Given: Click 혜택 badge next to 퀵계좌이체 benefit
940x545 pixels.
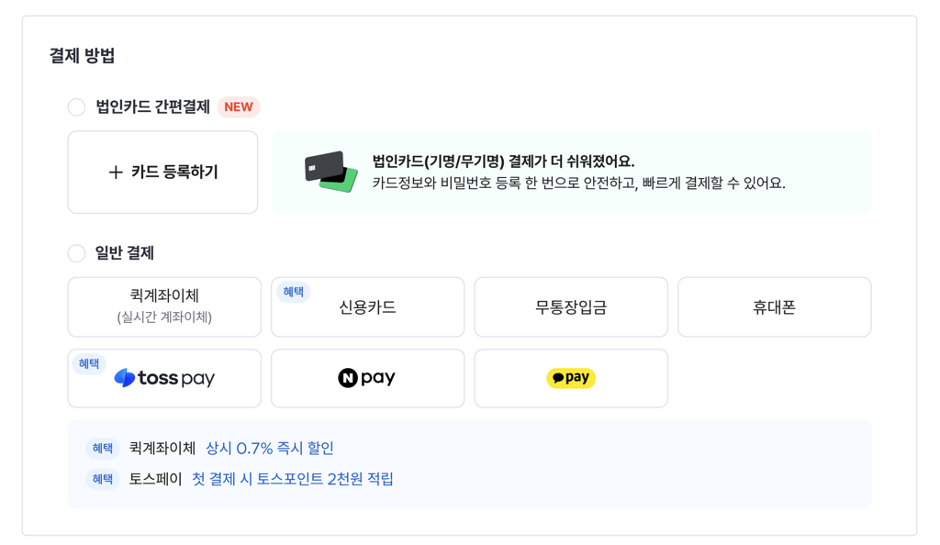Looking at the screenshot, I should coord(103,448).
